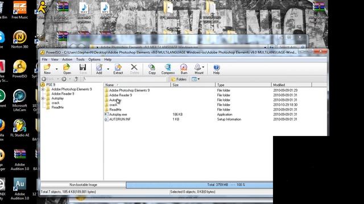The image size is (364, 204).
Task: Click the Total 3759 MB progress bar
Action: tap(200, 185)
